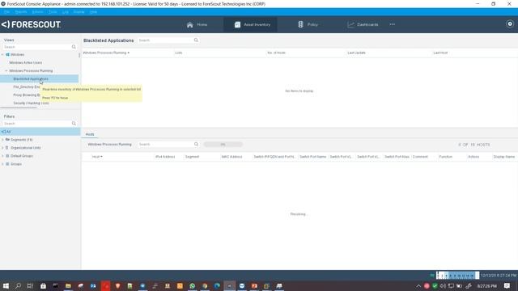Open Windows taskbar search
Screen dimensions: 518x291
pos(18,285)
